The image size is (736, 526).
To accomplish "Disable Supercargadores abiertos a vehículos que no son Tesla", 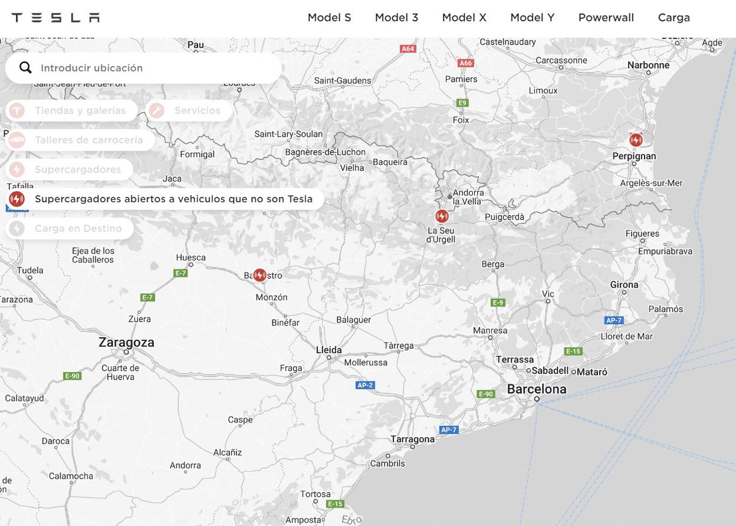I will pos(165,199).
